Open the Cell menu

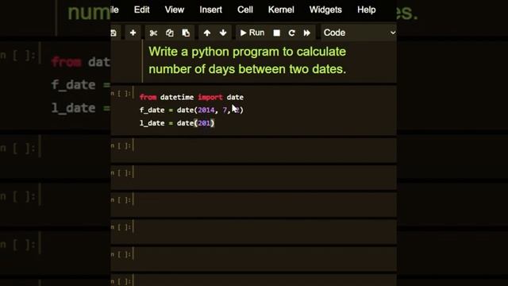coord(245,10)
